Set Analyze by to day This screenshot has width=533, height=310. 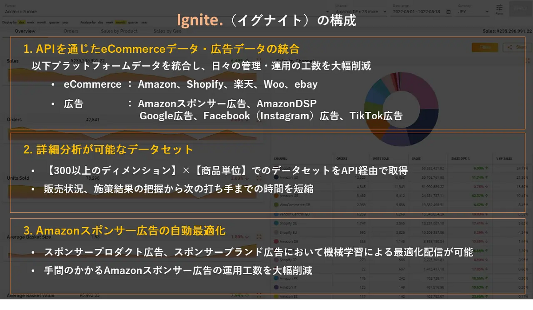coord(101,22)
